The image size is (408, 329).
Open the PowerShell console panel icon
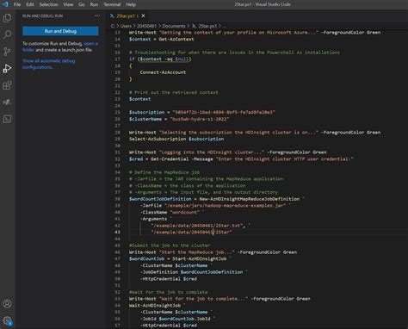(7, 119)
